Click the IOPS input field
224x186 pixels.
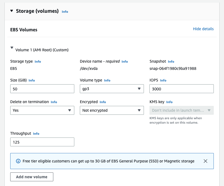coord(181,89)
